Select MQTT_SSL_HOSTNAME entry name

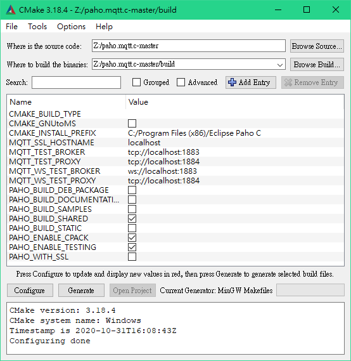click(x=51, y=143)
